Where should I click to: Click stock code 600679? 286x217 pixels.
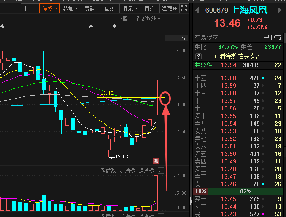click(217, 11)
